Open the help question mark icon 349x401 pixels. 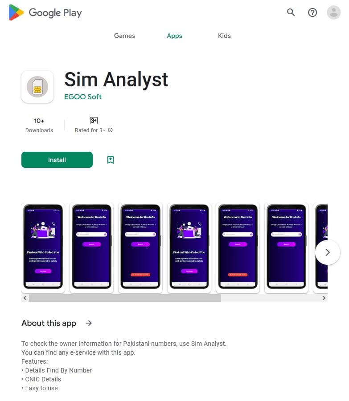point(312,12)
